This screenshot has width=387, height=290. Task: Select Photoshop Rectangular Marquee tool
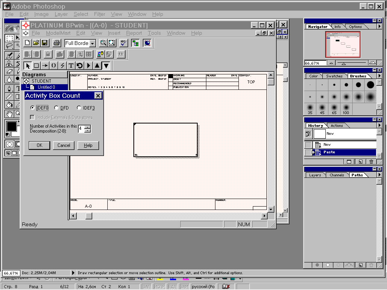pos(9,38)
